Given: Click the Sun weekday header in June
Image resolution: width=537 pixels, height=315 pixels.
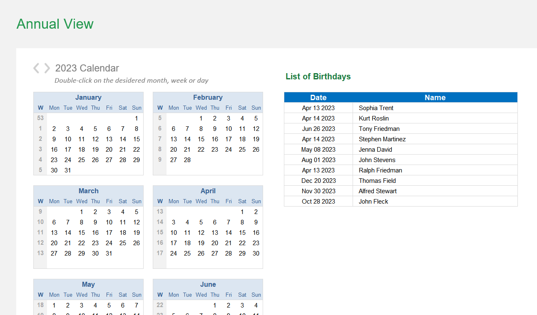Looking at the screenshot, I should click(256, 295).
